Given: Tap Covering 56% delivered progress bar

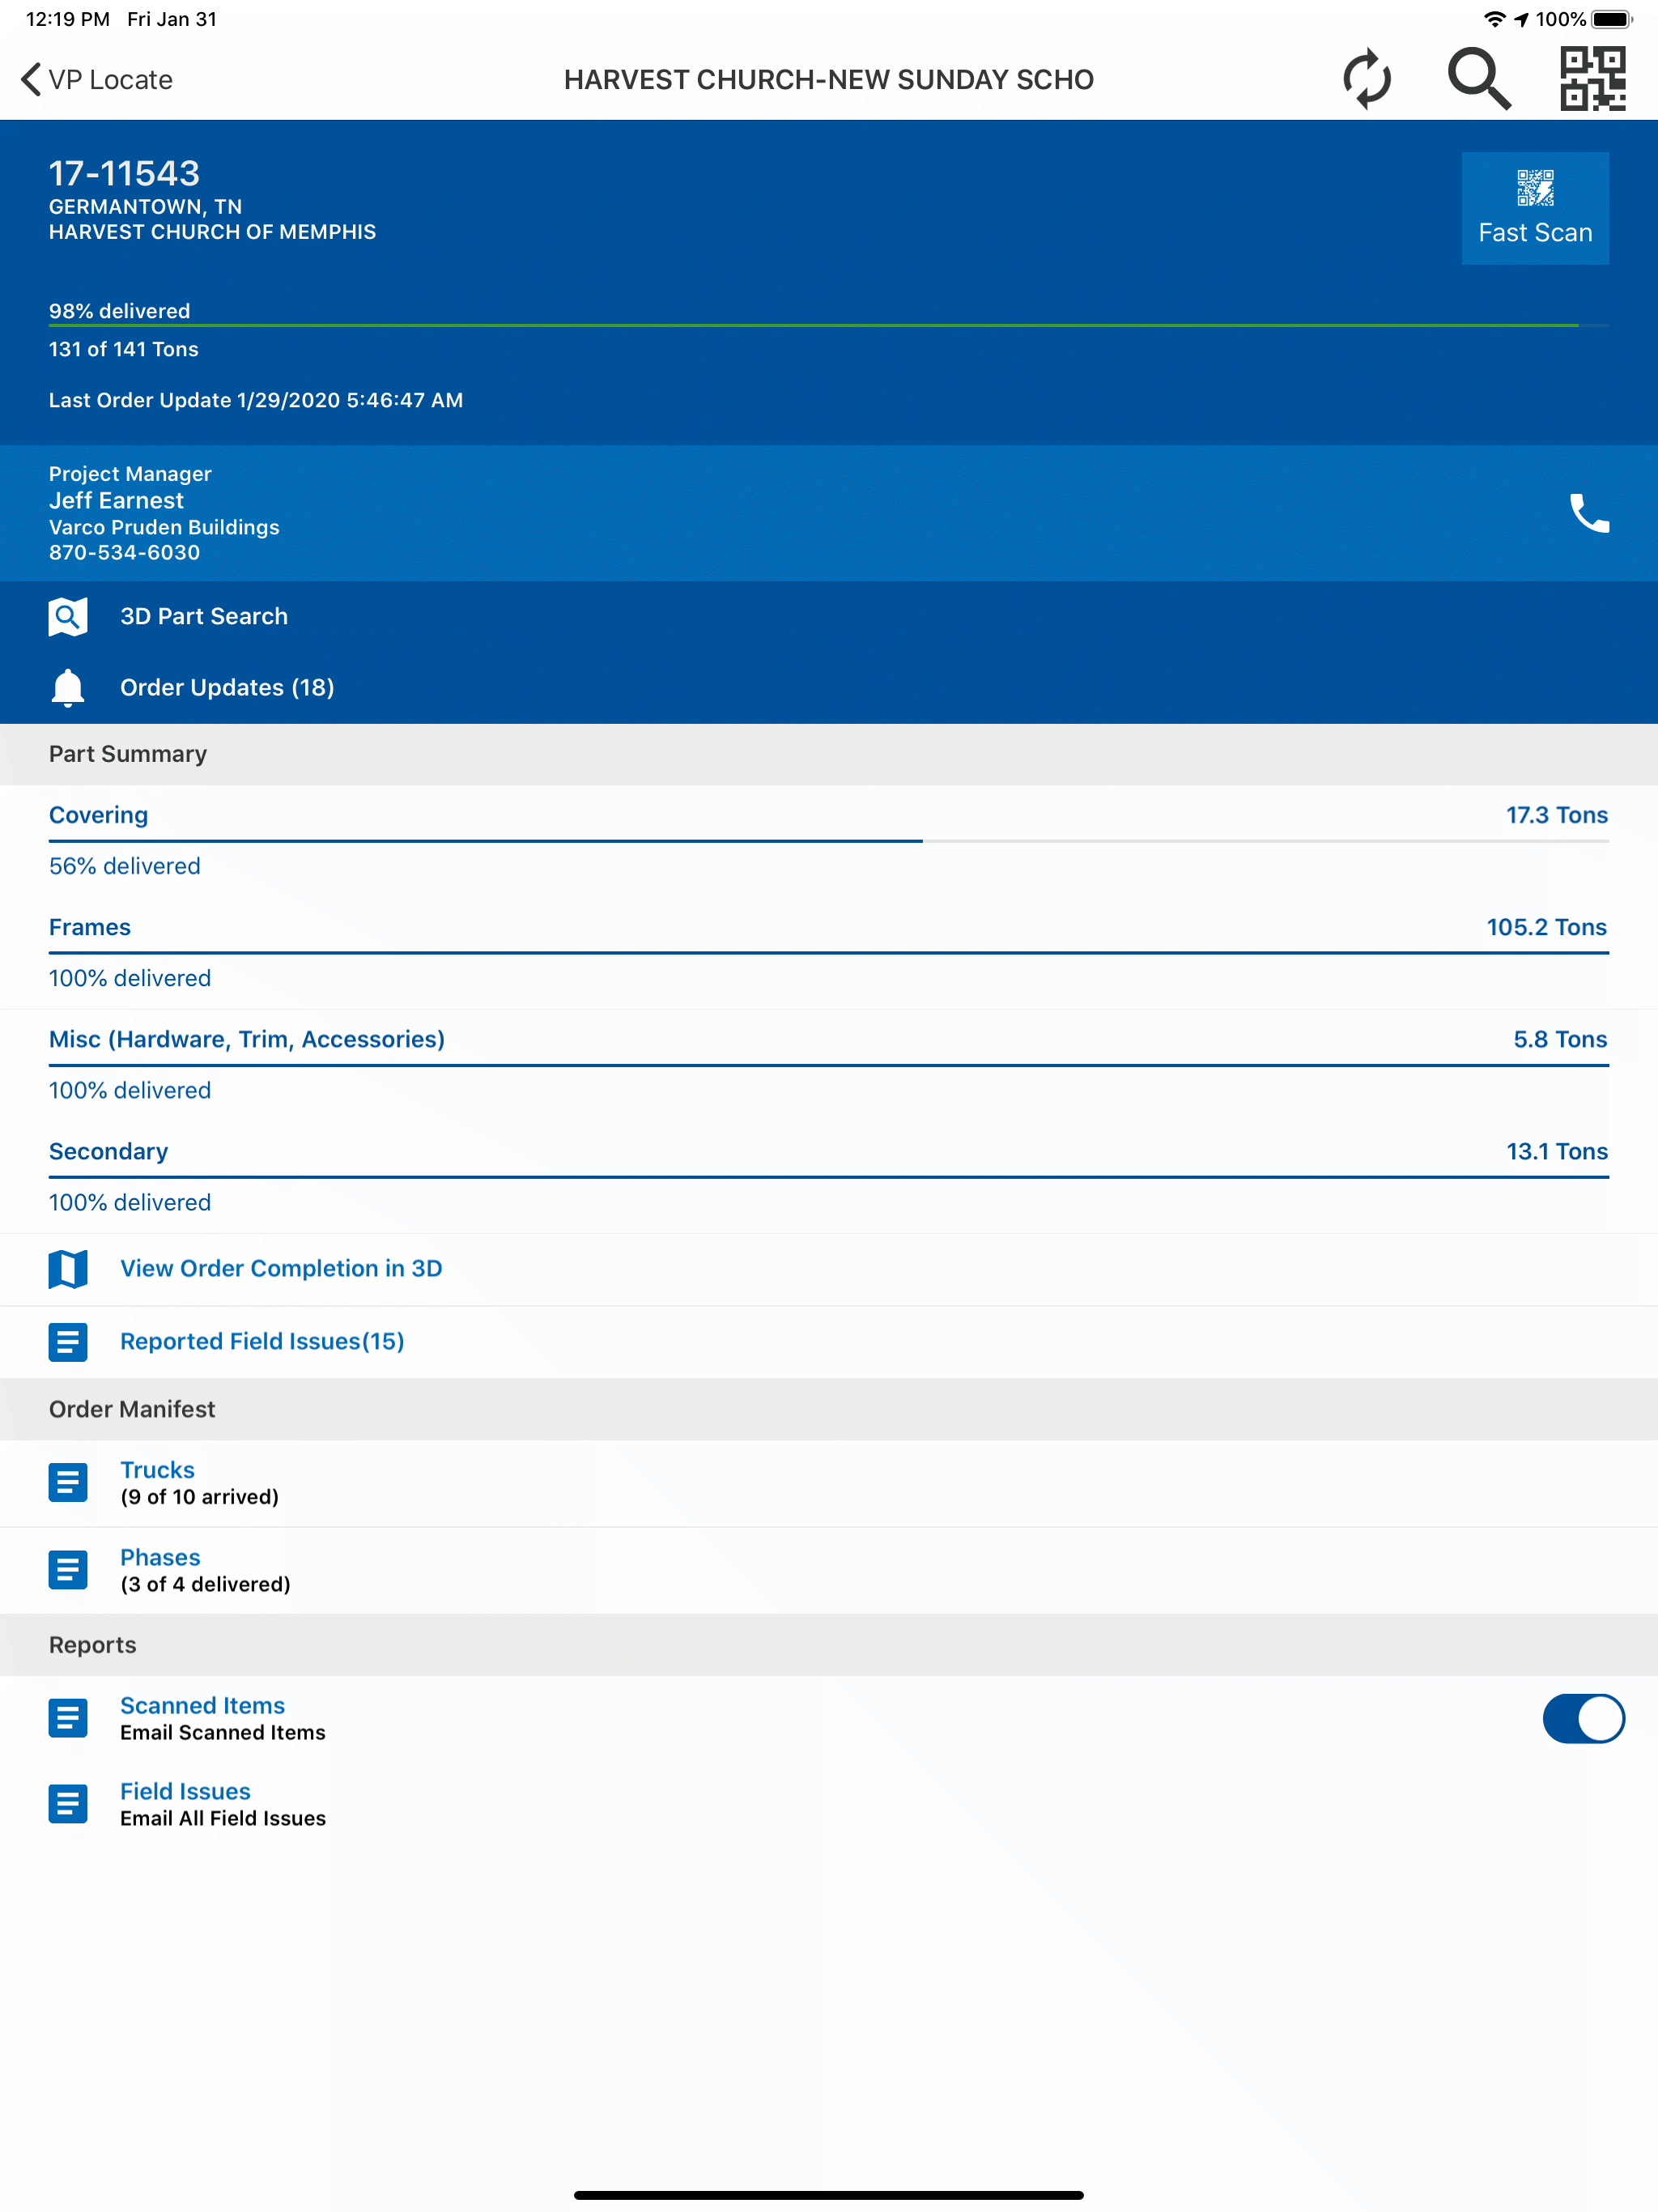Looking at the screenshot, I should point(829,841).
